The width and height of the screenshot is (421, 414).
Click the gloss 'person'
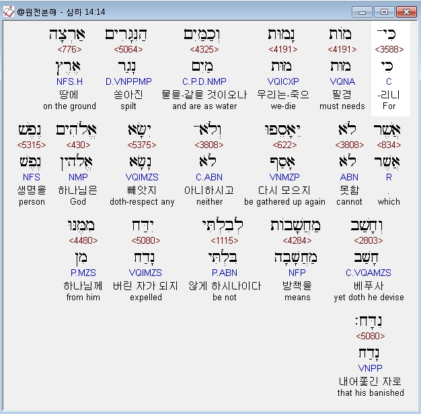click(32, 202)
